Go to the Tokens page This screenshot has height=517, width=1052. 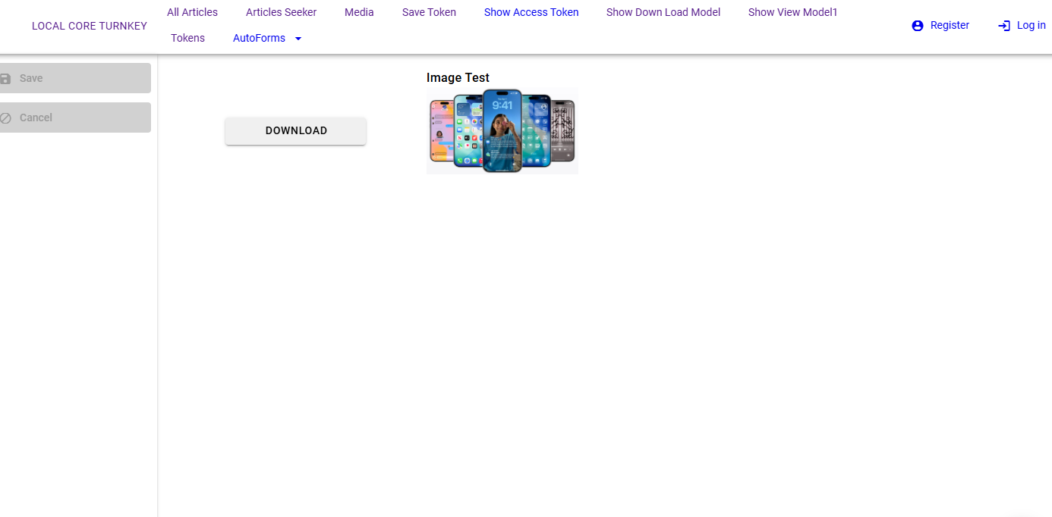(187, 38)
